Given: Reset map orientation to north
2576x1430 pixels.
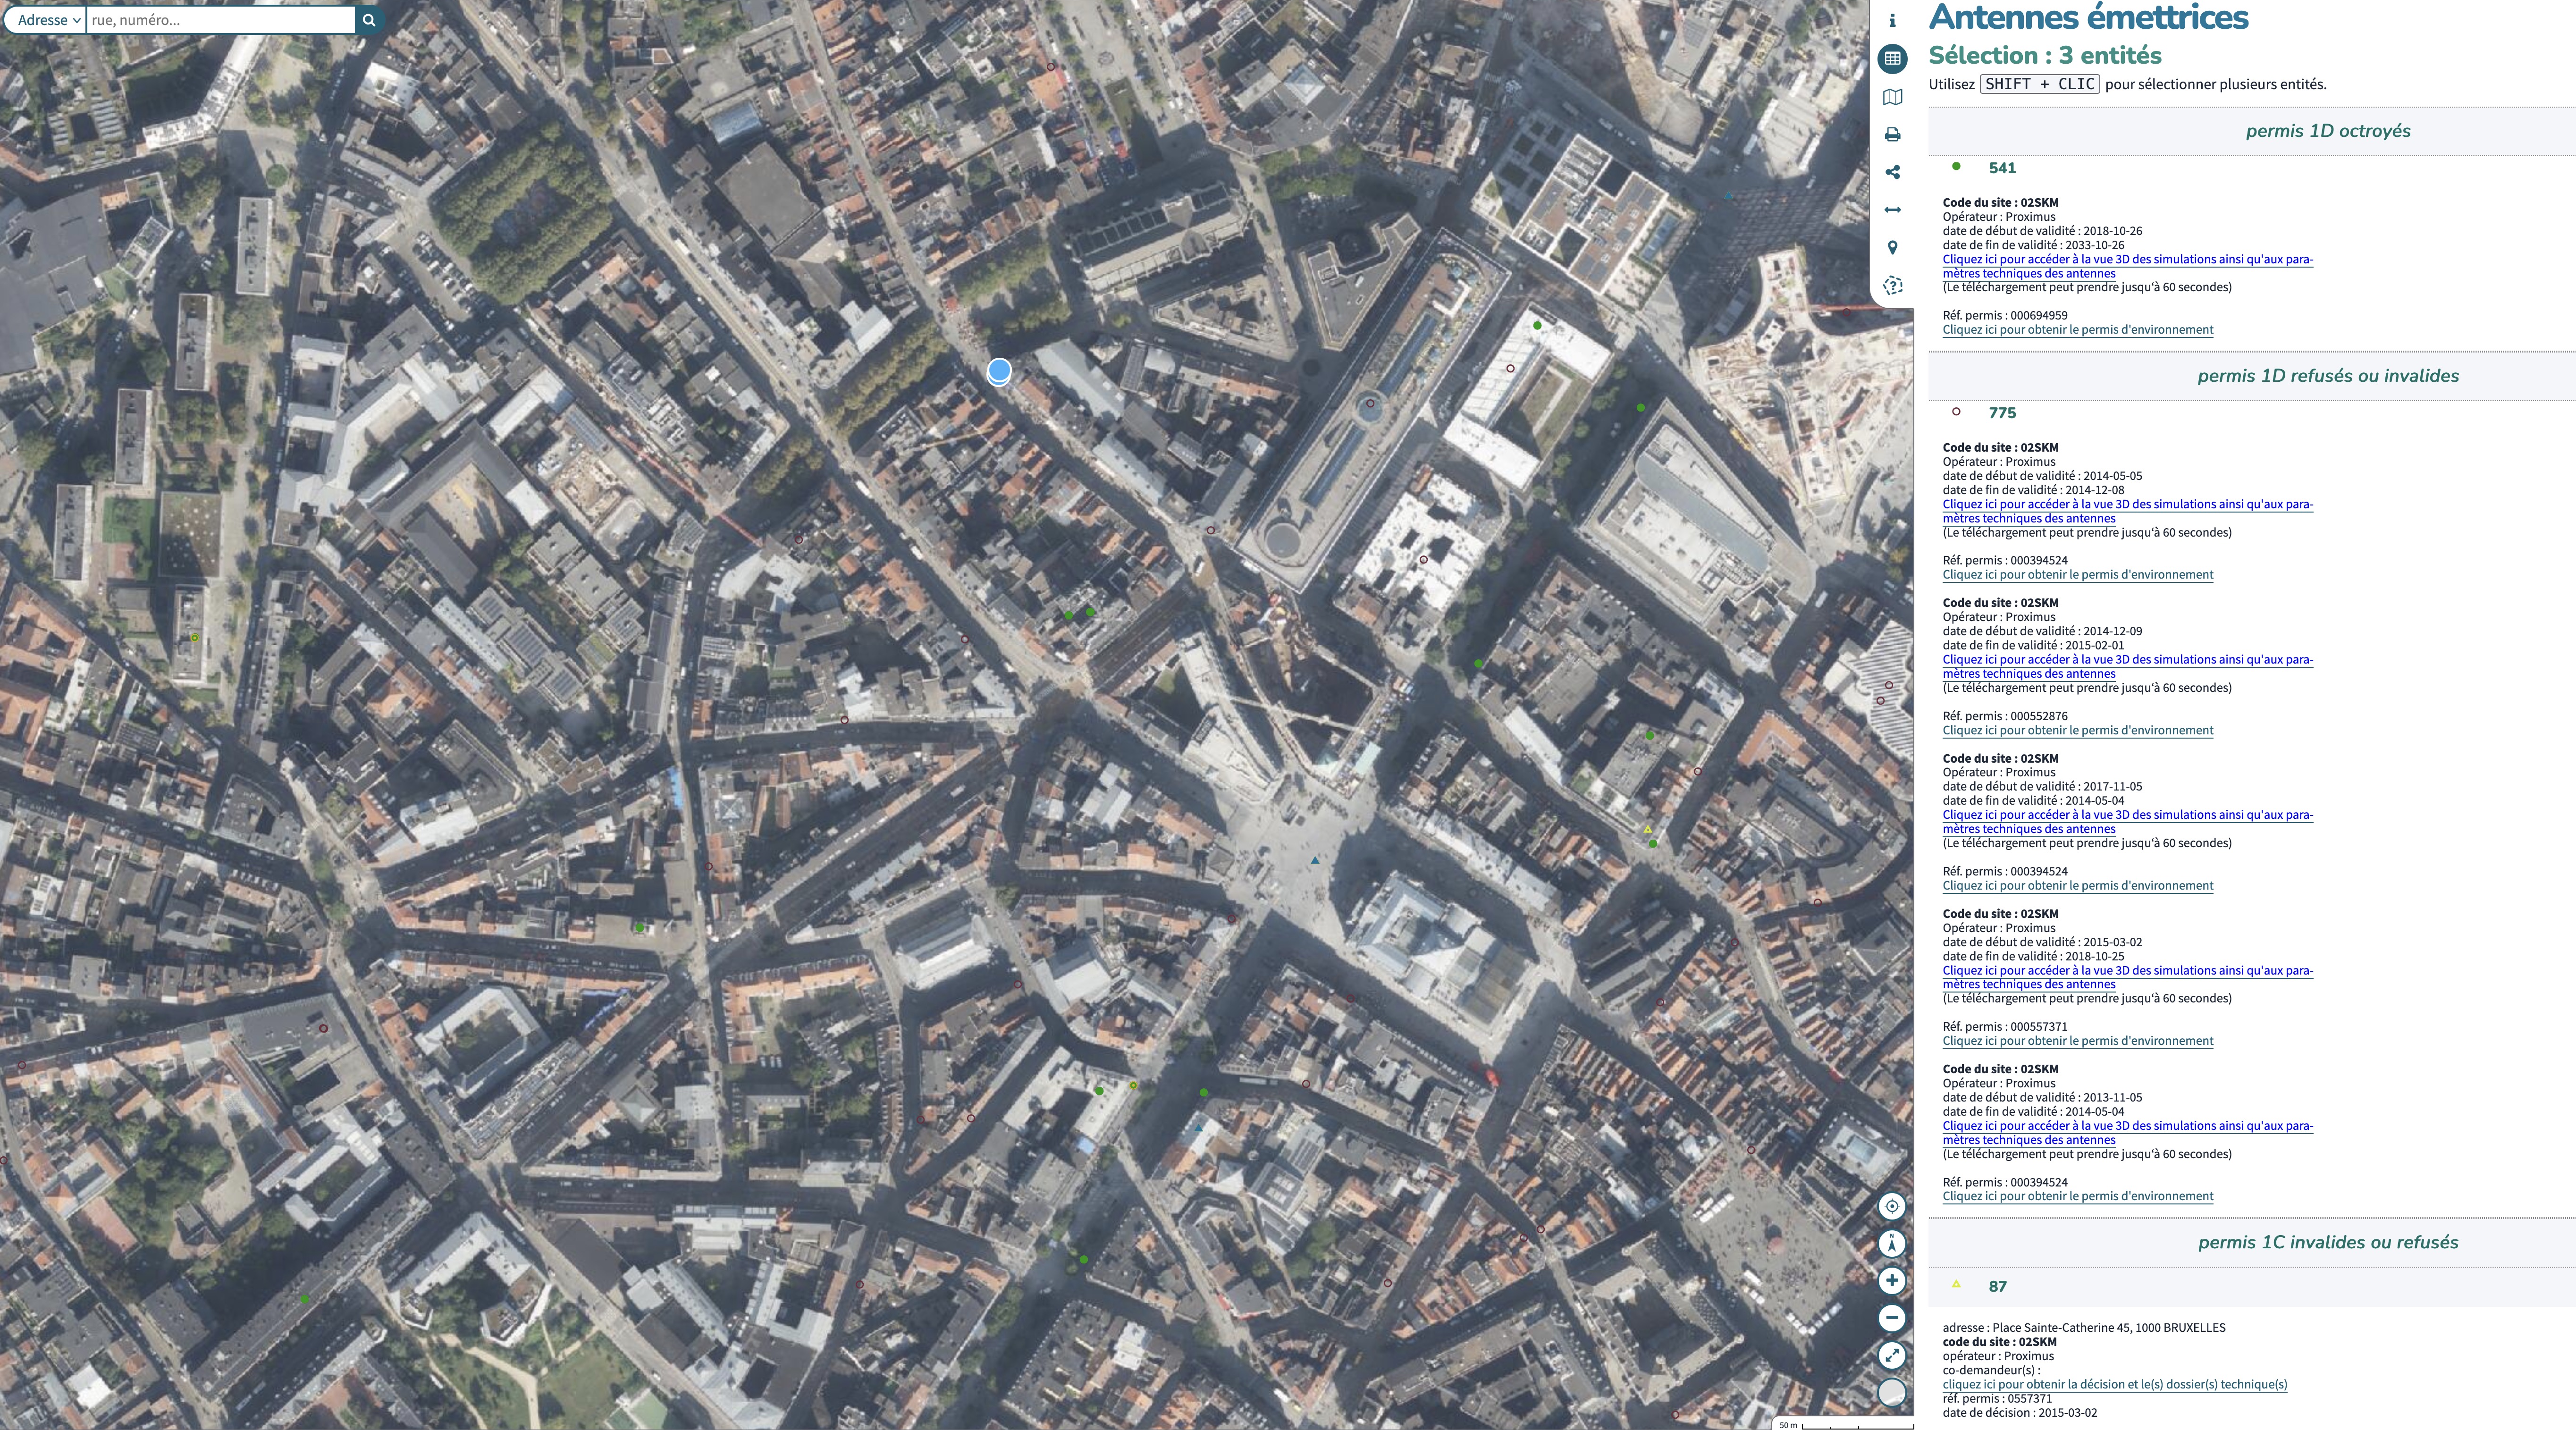Looking at the screenshot, I should click(1891, 1244).
